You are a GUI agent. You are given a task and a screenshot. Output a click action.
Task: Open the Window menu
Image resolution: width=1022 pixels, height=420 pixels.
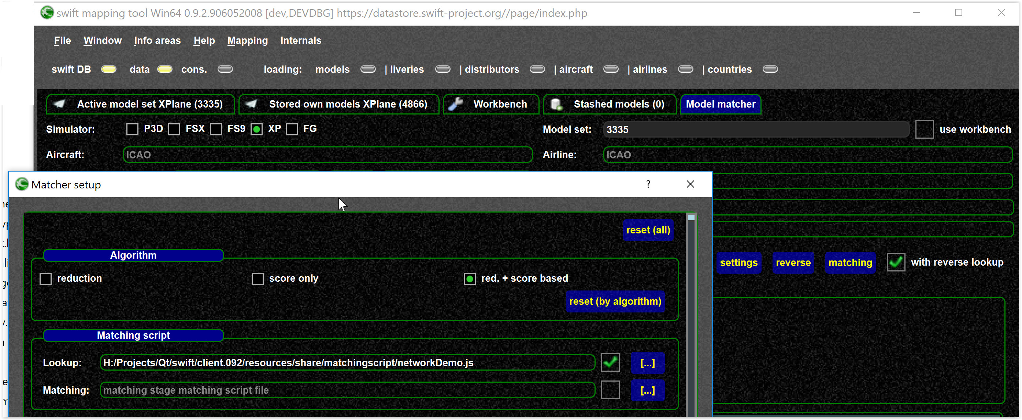point(102,40)
